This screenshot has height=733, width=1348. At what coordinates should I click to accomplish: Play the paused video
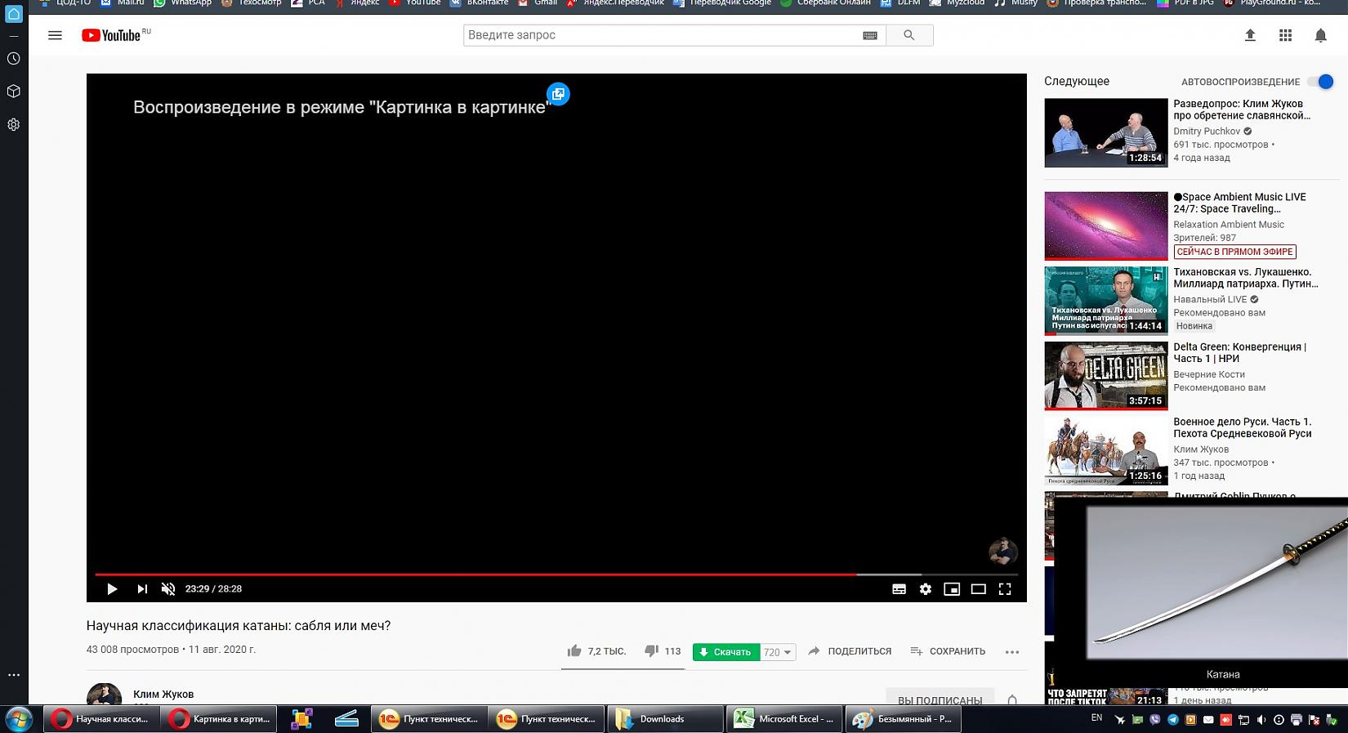tap(112, 588)
